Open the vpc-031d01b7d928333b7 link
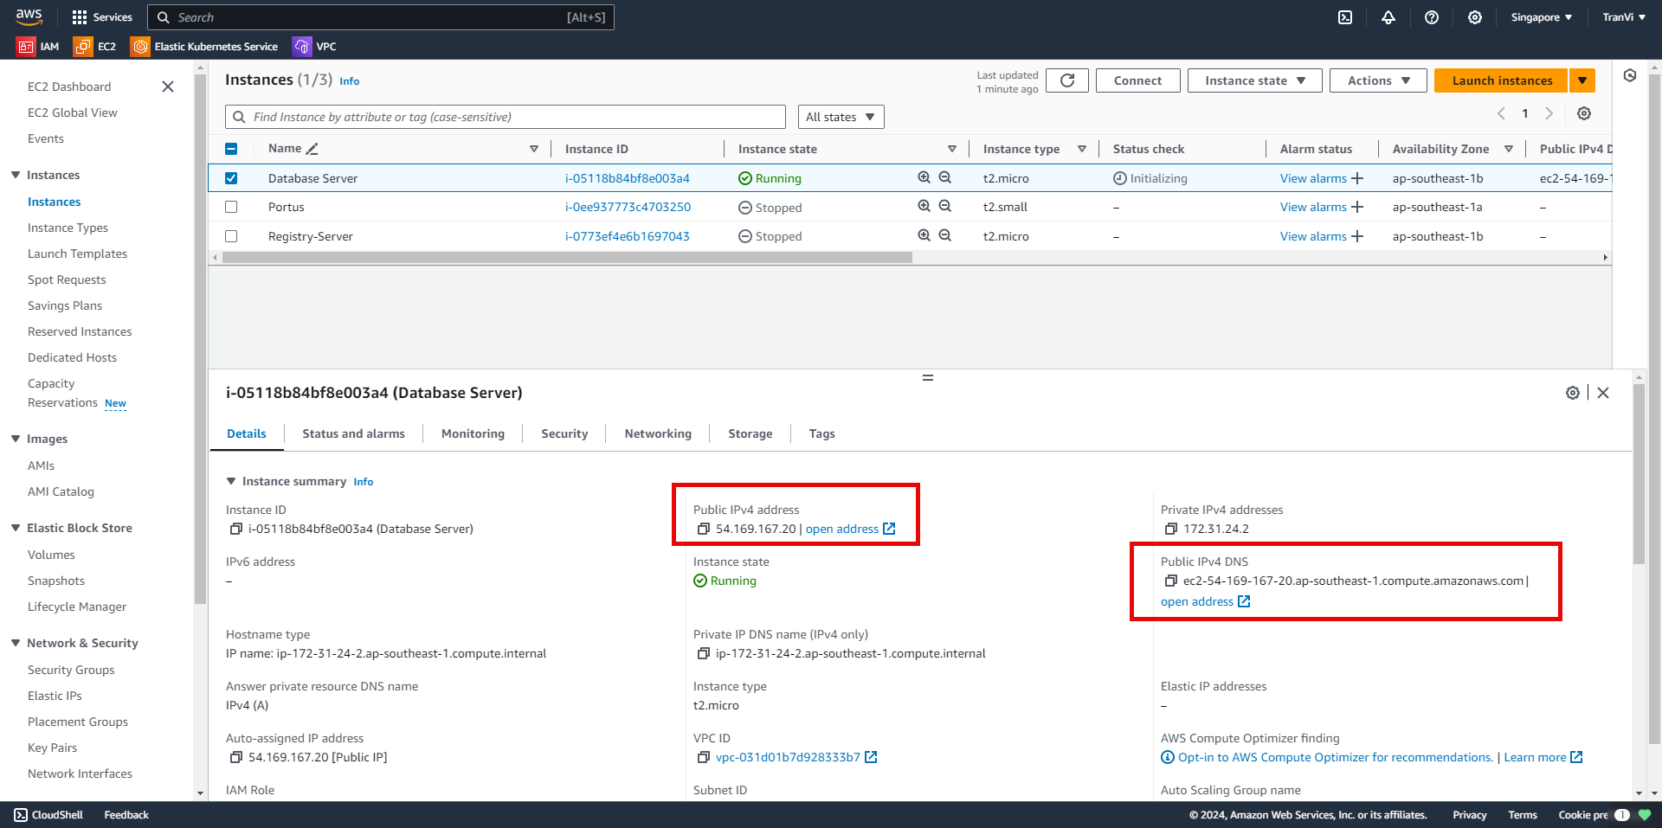This screenshot has height=828, width=1662. pyautogui.click(x=788, y=757)
